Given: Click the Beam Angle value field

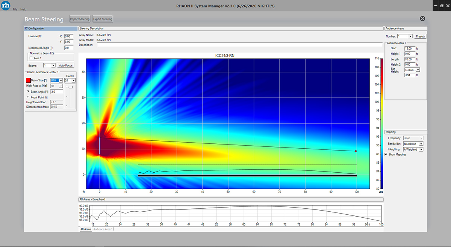Looking at the screenshot, I should point(56,92).
